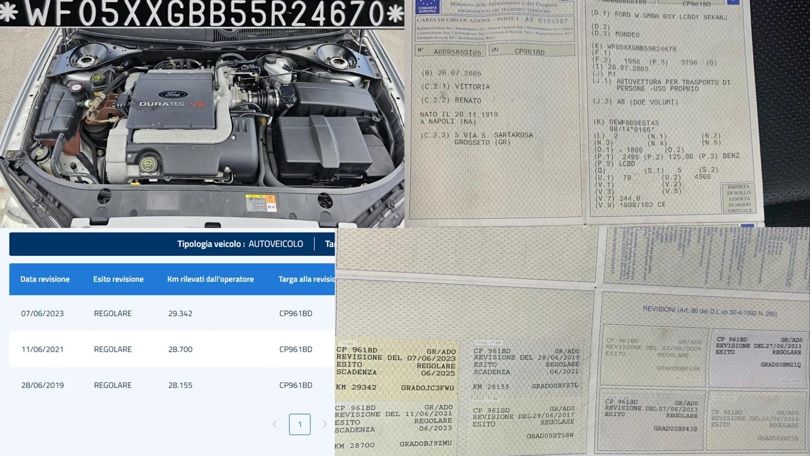Viewport: 810px width, 456px height.
Task: Click REGOLARE in the 07/06/2023 row
Action: [x=113, y=313]
